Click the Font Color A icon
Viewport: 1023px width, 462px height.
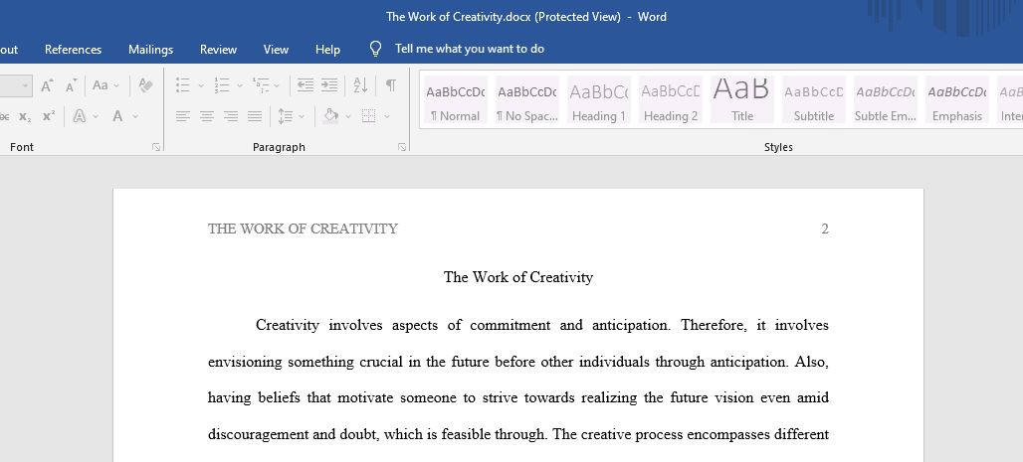click(117, 116)
